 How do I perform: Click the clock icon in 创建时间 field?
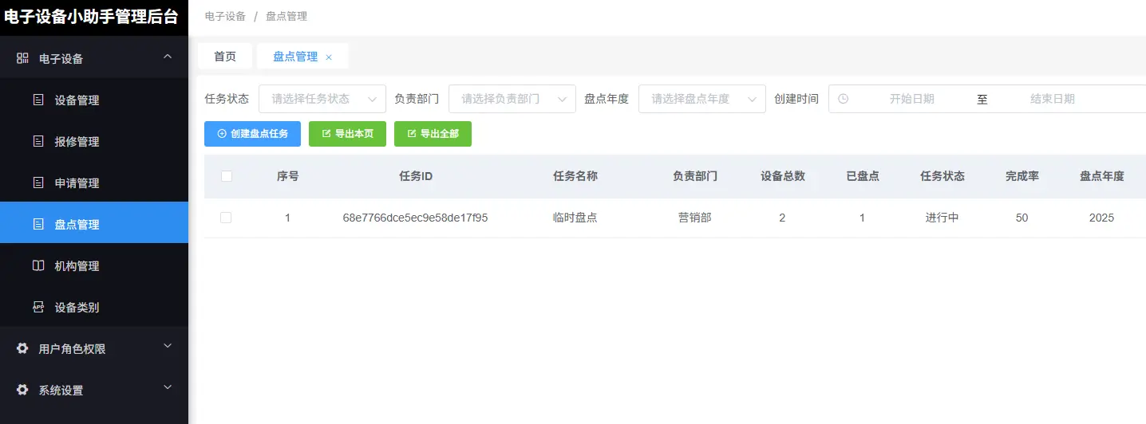pyautogui.click(x=843, y=99)
